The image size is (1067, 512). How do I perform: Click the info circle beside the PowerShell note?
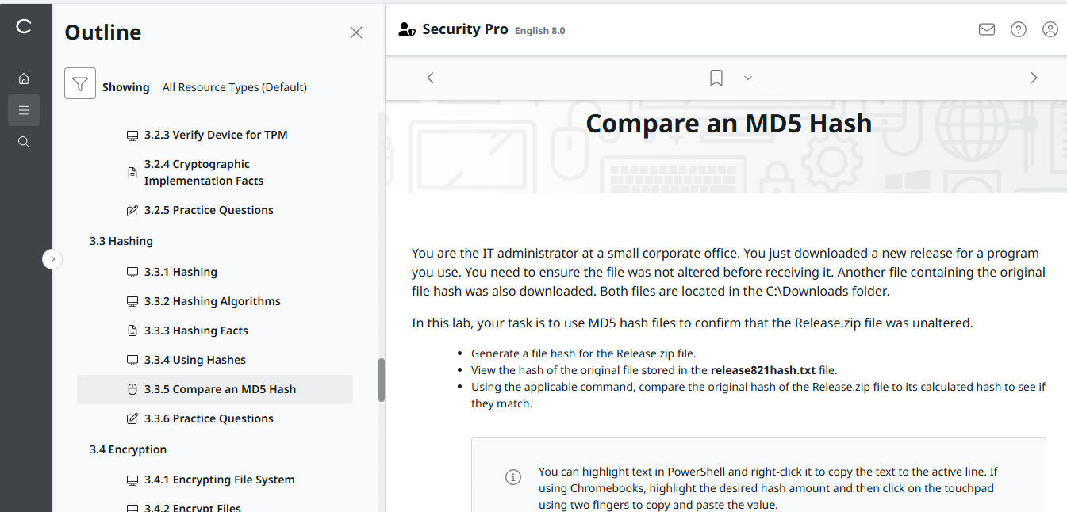coord(512,477)
